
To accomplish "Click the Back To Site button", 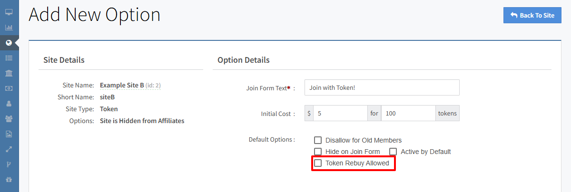I will (532, 15).
